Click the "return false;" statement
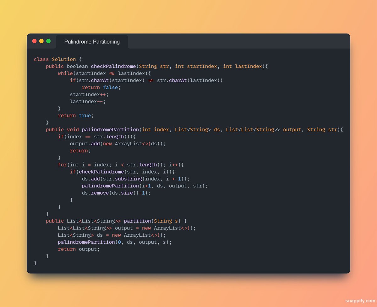 [101, 88]
